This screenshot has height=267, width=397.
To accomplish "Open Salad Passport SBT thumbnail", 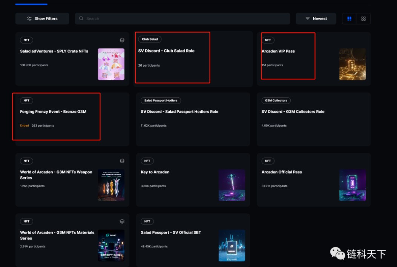I will pyautogui.click(x=232, y=246).
